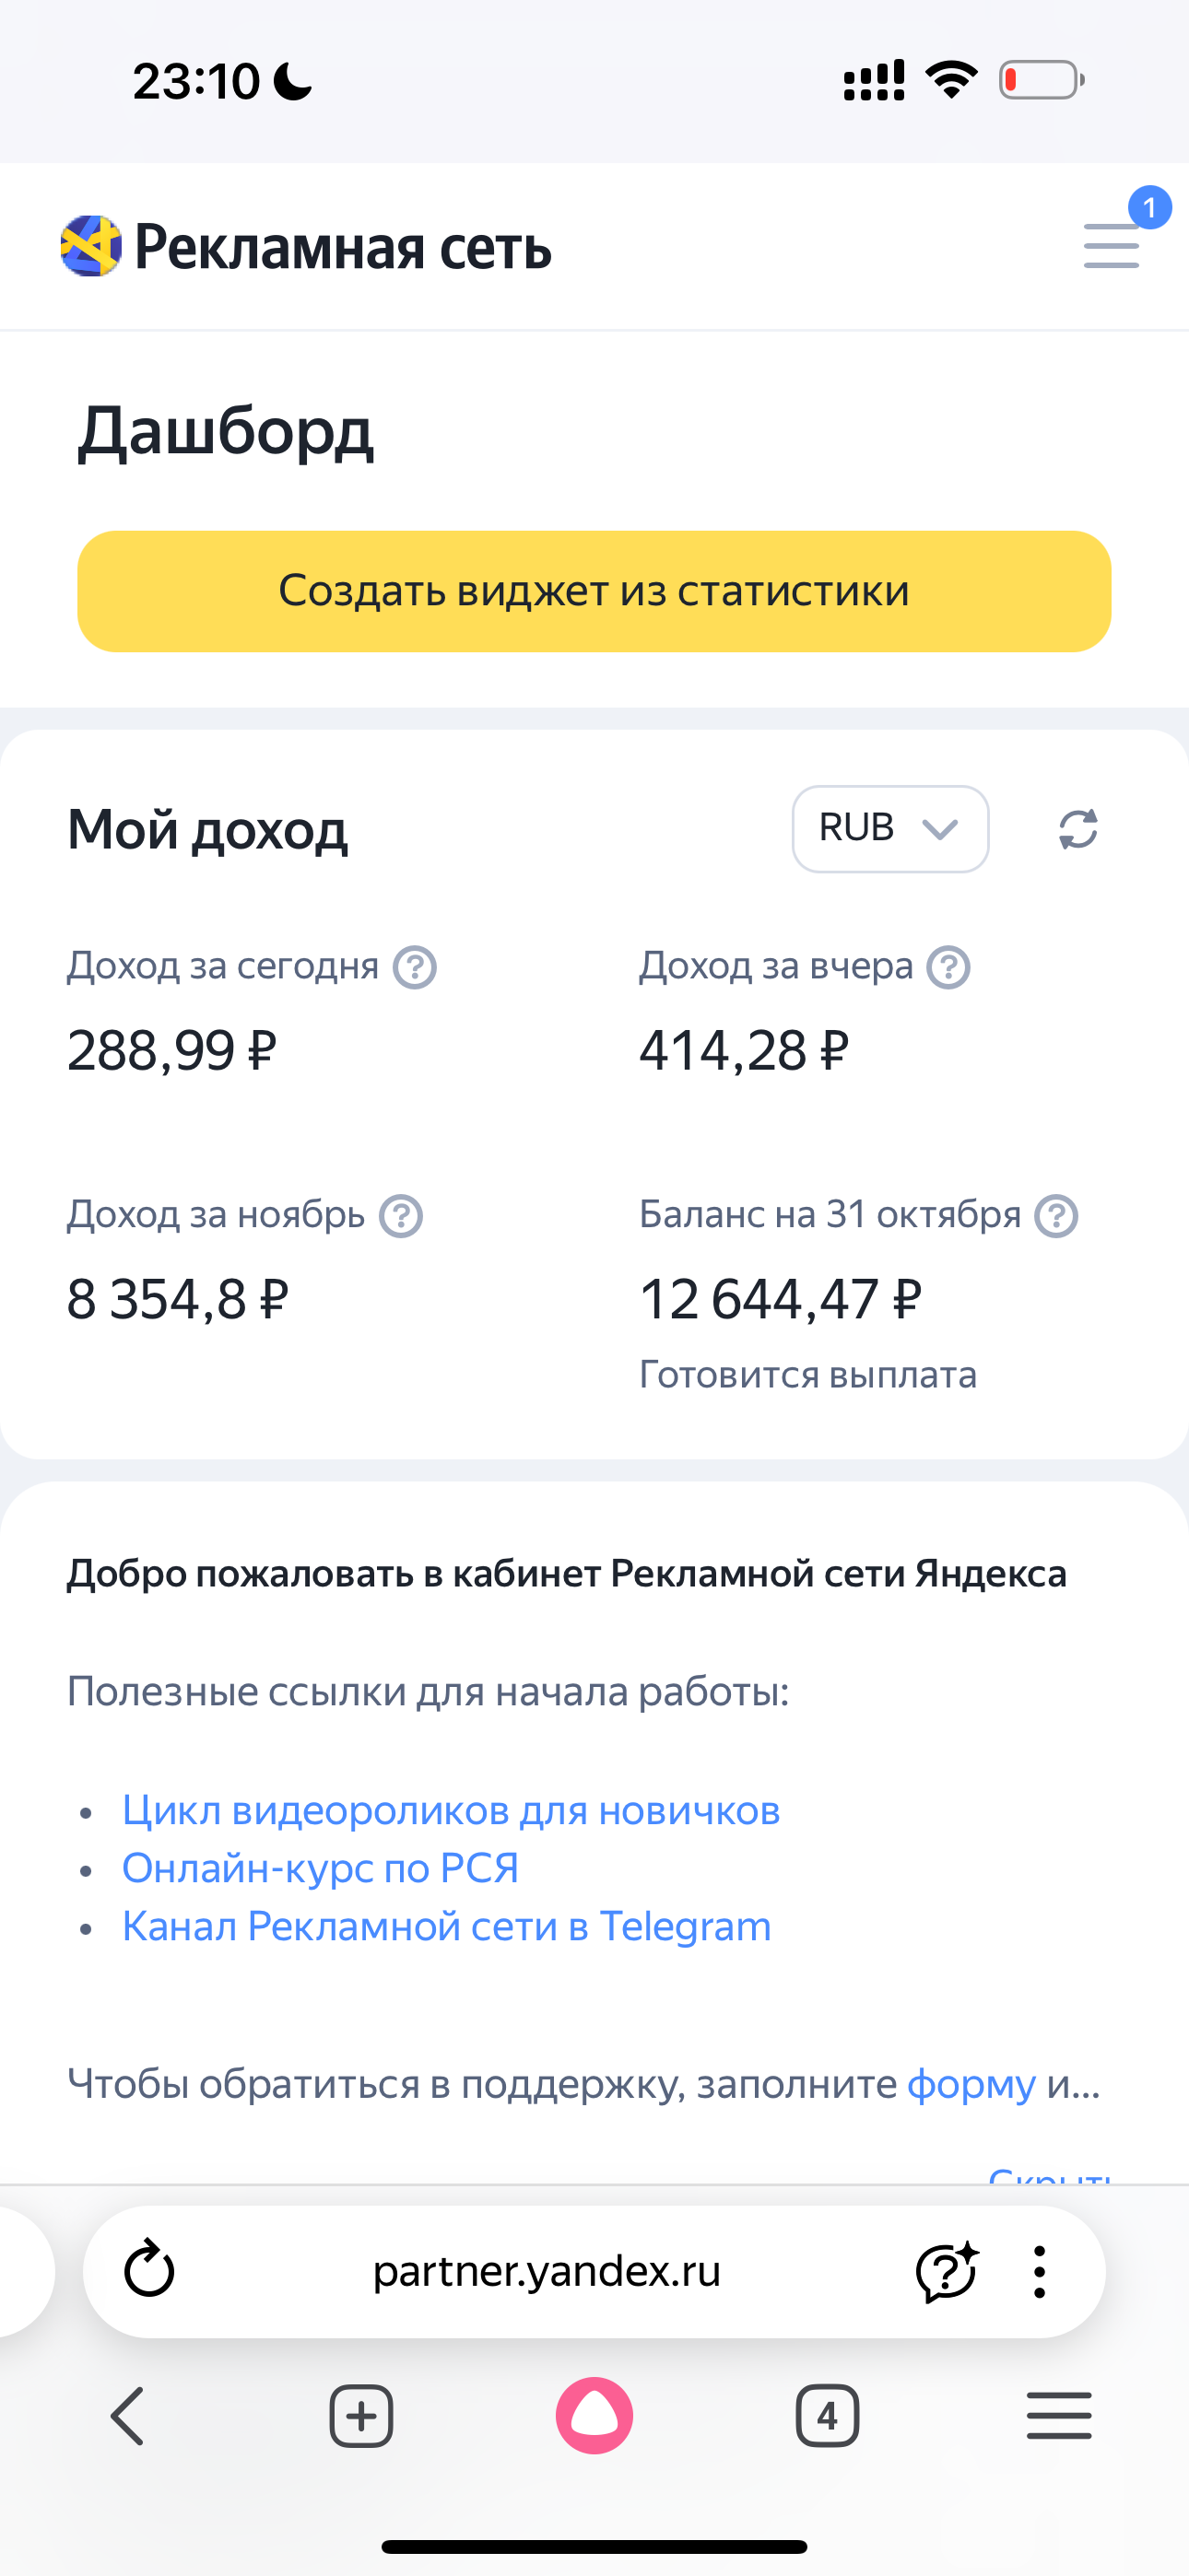Expand the RUB currency dropdown
This screenshot has height=2576, width=1189.
click(x=889, y=829)
